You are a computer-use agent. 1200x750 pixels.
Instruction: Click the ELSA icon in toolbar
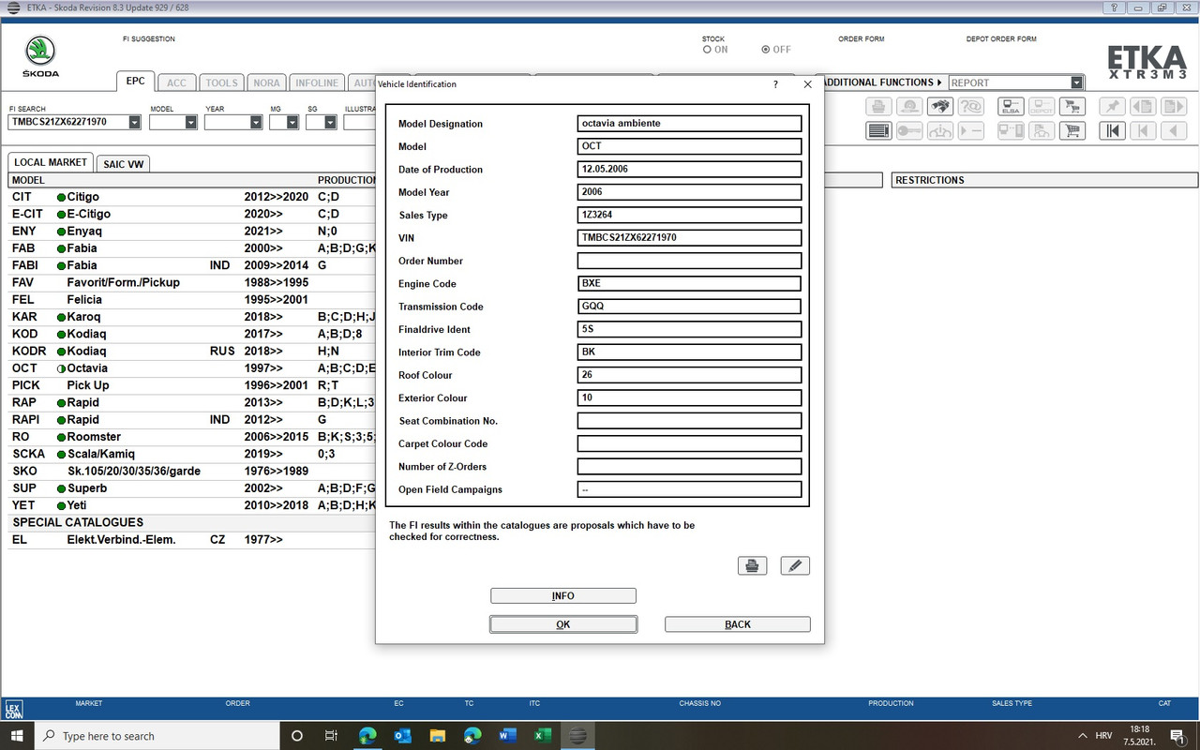coord(1011,106)
